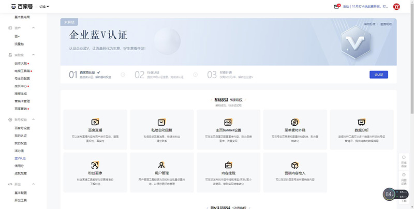Click step 02 行业认证
The width and height of the screenshot is (414, 209).
pos(159,74)
